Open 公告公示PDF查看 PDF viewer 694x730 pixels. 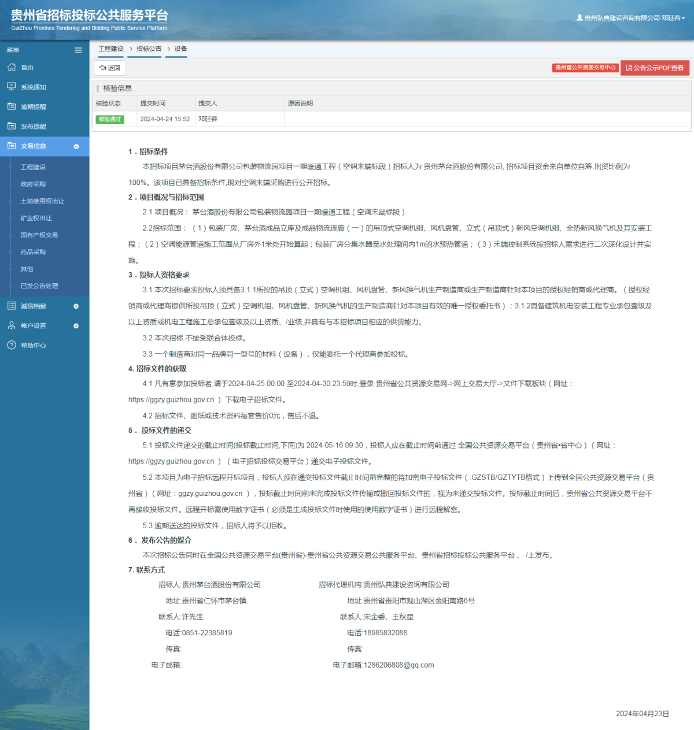point(655,68)
